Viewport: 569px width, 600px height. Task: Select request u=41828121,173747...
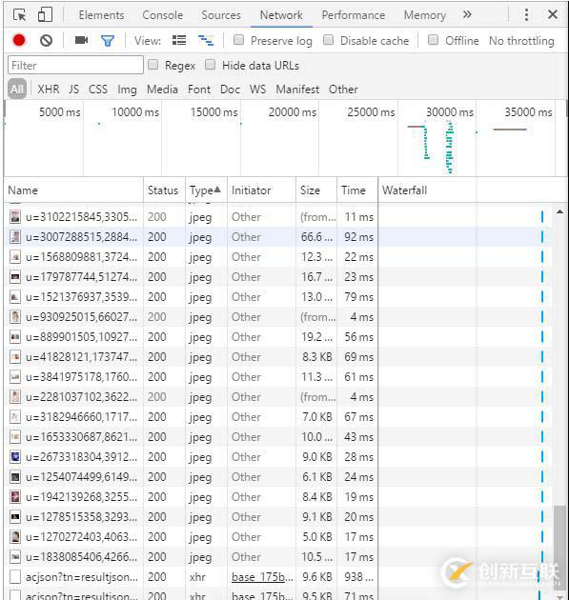click(278, 357)
